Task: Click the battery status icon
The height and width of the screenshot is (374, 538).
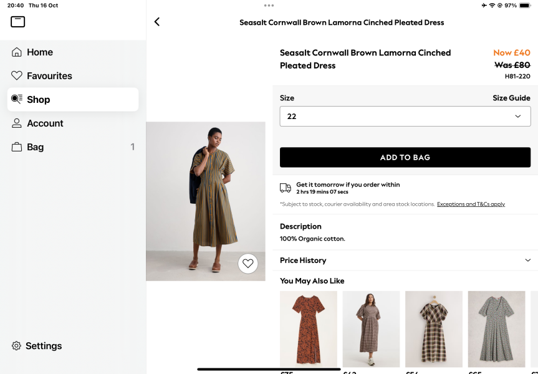Action: (525, 6)
